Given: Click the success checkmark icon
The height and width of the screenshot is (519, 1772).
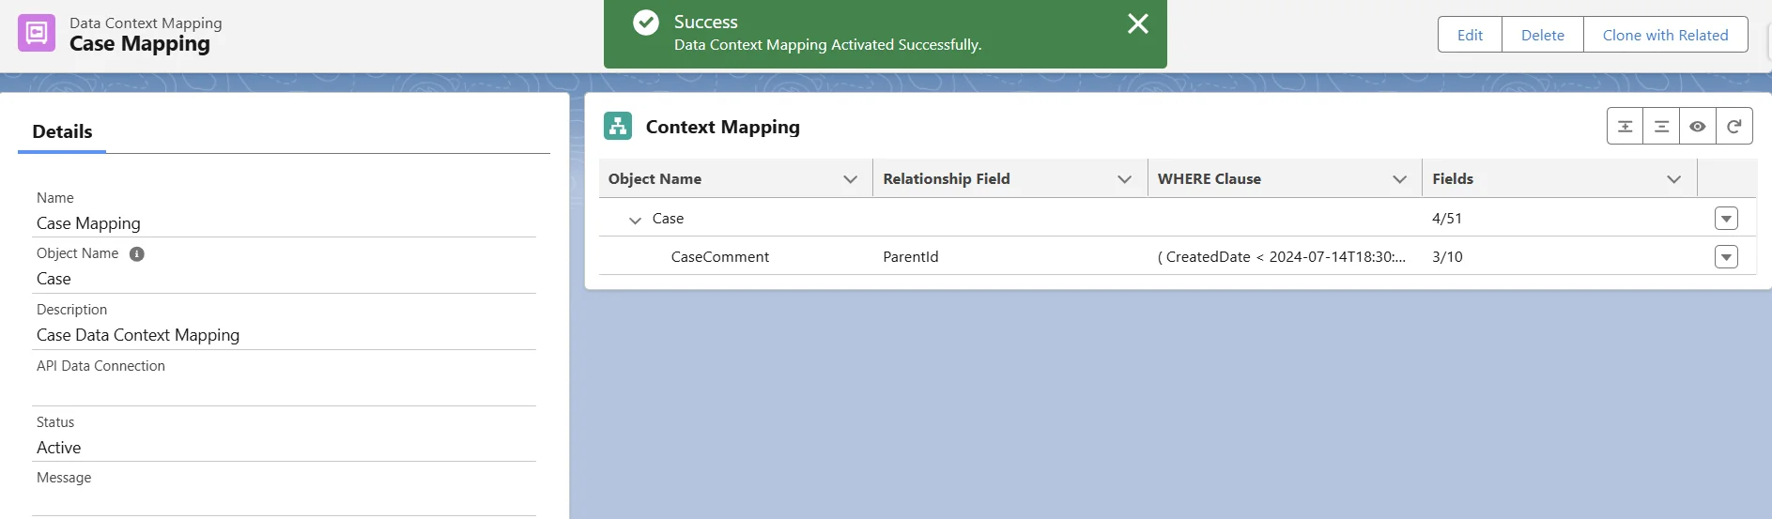Looking at the screenshot, I should click(646, 23).
